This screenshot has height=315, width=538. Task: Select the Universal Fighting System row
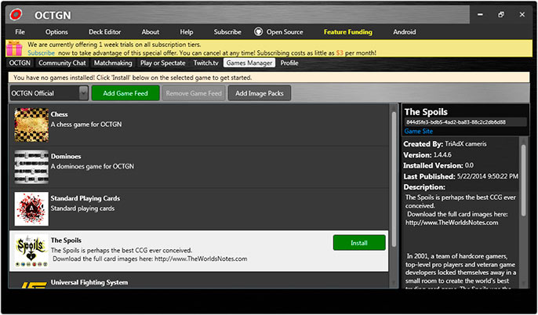[x=199, y=281]
